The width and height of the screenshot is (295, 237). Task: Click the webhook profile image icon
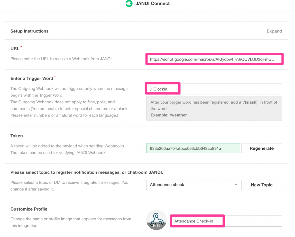156,218
